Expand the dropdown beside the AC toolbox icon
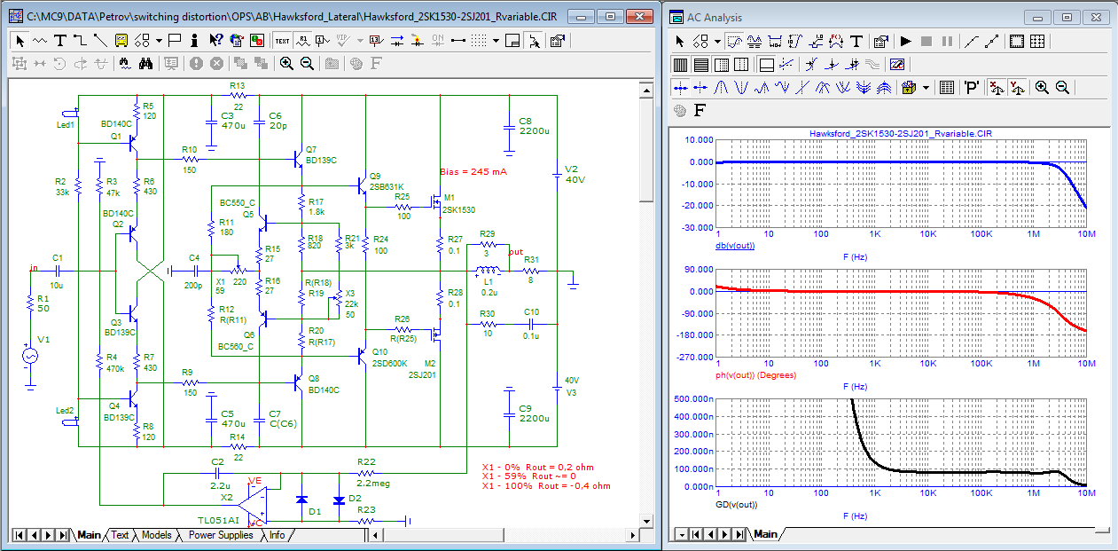The image size is (1118, 551). pos(926,87)
